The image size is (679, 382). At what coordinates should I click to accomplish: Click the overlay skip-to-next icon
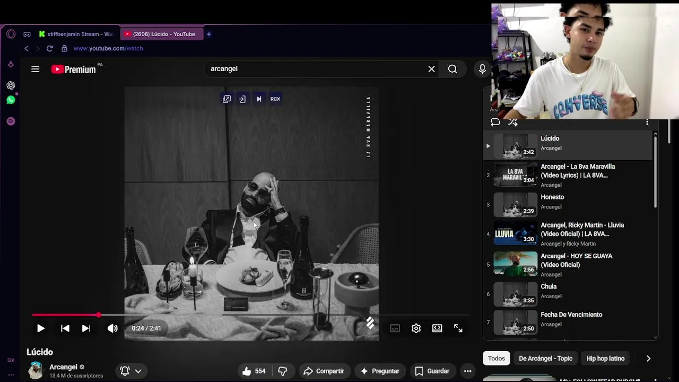point(259,99)
